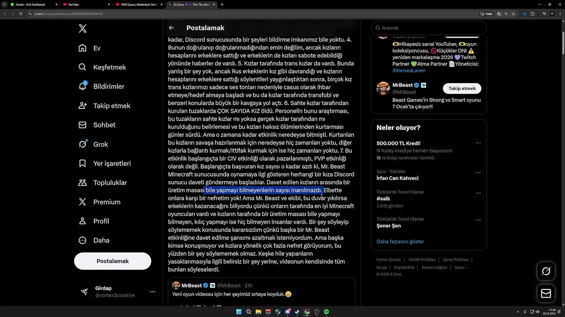
Task: Open the browser translate page icon
Action: pos(499,14)
